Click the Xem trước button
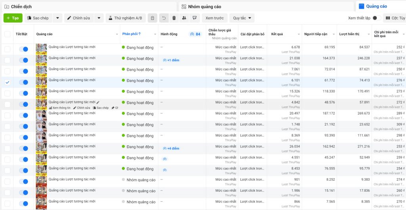The height and width of the screenshot is (210, 406). pos(214,18)
